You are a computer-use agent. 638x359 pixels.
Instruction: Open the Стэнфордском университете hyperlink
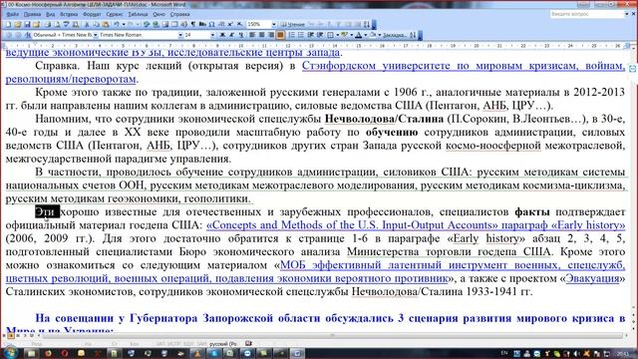[463, 66]
